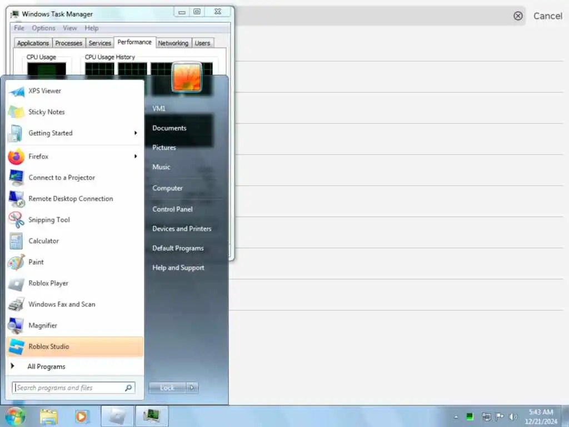Click the user account picture
Image resolution: width=569 pixels, height=427 pixels.
point(187,77)
